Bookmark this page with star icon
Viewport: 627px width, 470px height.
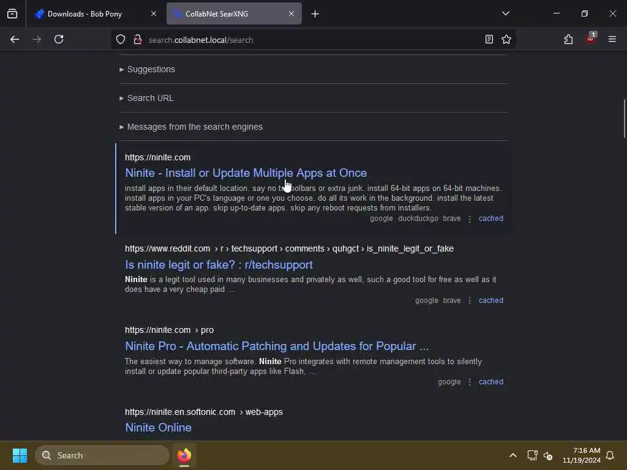tap(506, 40)
